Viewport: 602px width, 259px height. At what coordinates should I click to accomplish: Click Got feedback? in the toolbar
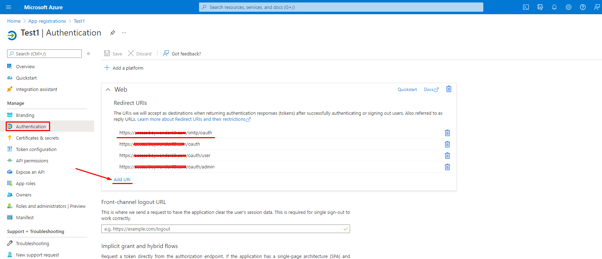tap(182, 54)
